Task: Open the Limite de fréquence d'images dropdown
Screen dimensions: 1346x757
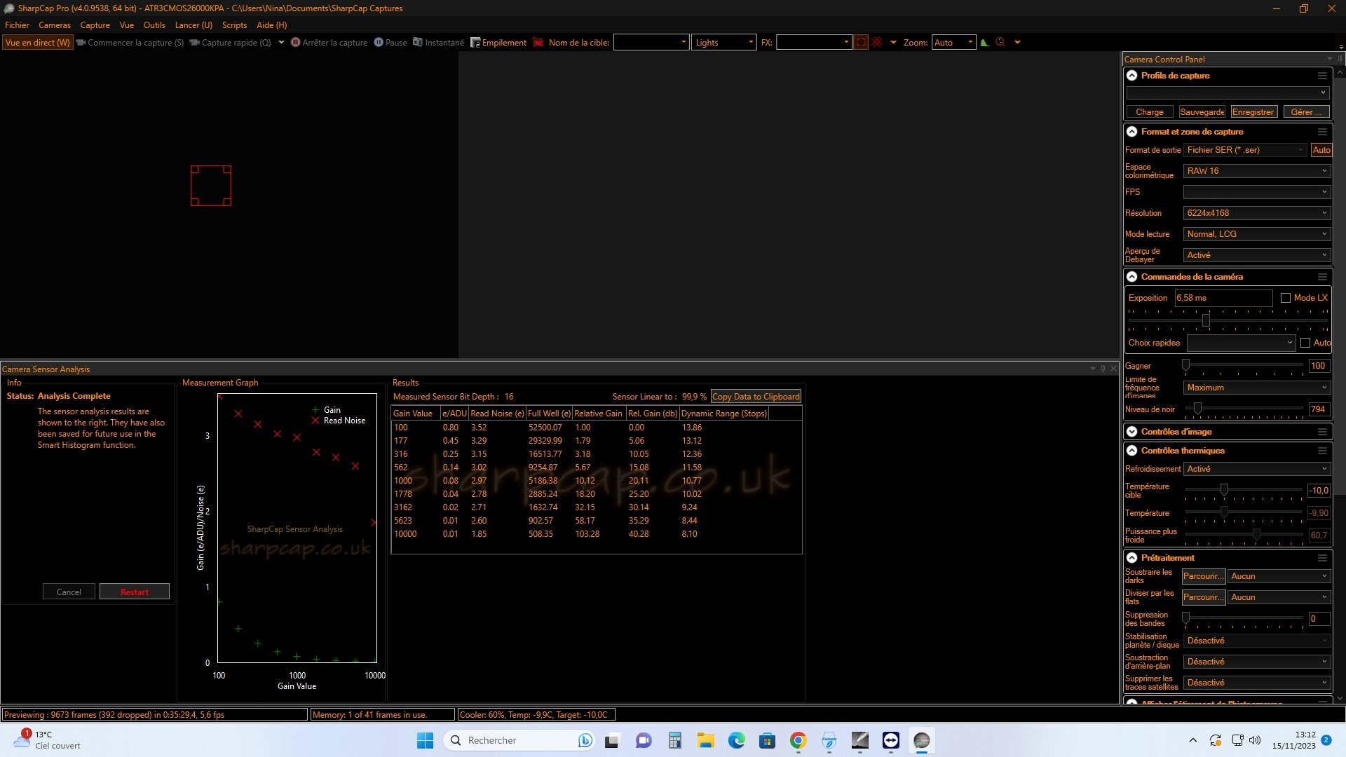Action: (x=1256, y=388)
